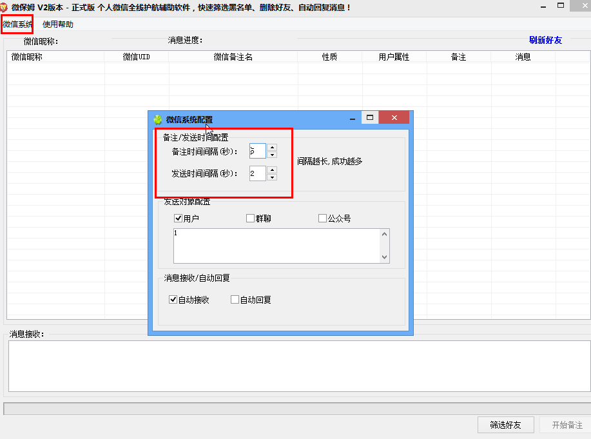Increase 备注时间间隔 with up arrow
The image size is (591, 439).
point(272,148)
